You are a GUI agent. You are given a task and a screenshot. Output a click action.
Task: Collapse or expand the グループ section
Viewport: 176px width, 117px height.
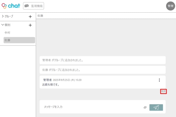[x=3, y=16]
